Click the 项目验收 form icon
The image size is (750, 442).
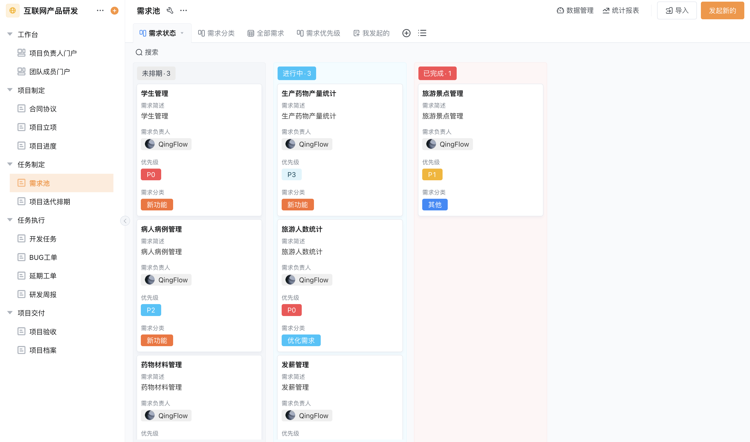[x=21, y=331]
